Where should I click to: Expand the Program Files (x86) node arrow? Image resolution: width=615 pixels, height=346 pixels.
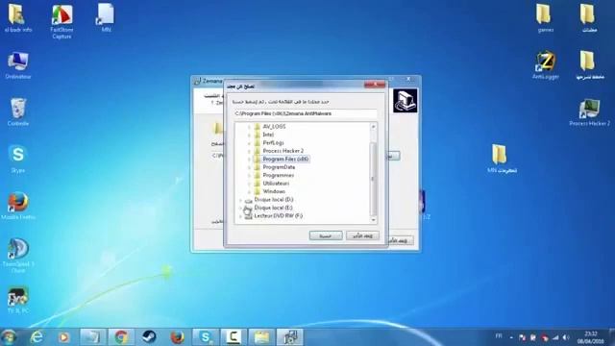249,160
